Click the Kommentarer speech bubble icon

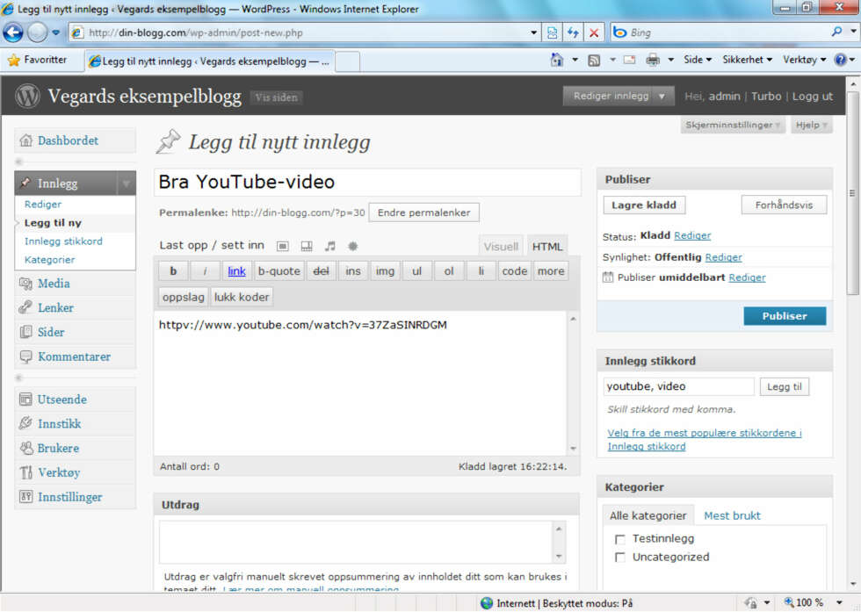point(25,356)
